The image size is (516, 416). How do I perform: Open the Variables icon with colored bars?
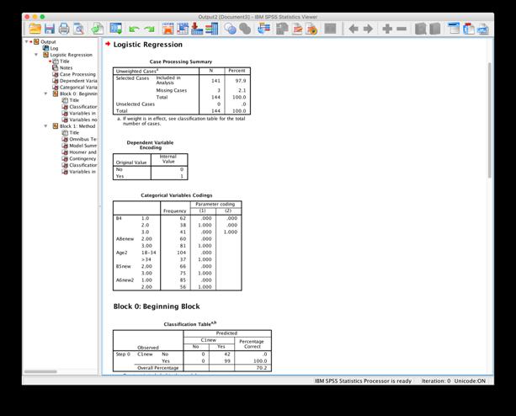pyautogui.click(x=211, y=29)
